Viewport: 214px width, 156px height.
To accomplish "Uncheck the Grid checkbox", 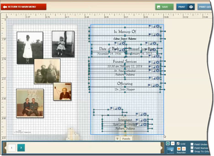I will click(178, 144).
